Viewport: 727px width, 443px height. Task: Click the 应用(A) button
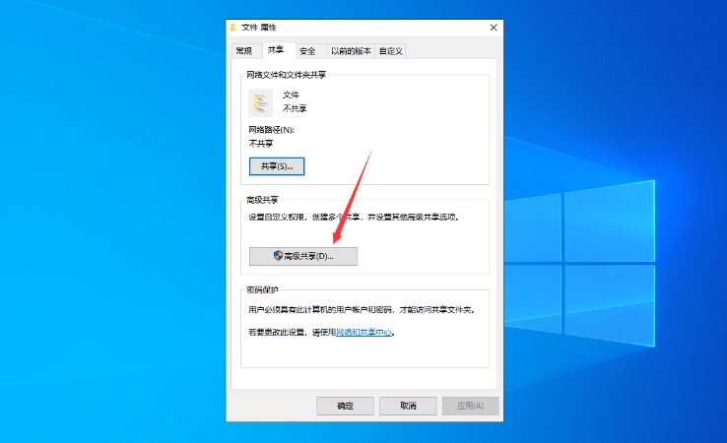tap(470, 406)
